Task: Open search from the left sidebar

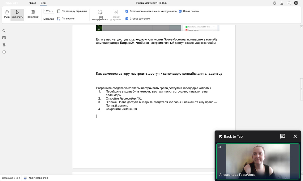Action: pyautogui.click(x=4, y=31)
